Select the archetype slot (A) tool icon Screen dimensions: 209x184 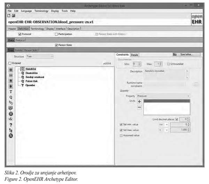click(x=11, y=136)
